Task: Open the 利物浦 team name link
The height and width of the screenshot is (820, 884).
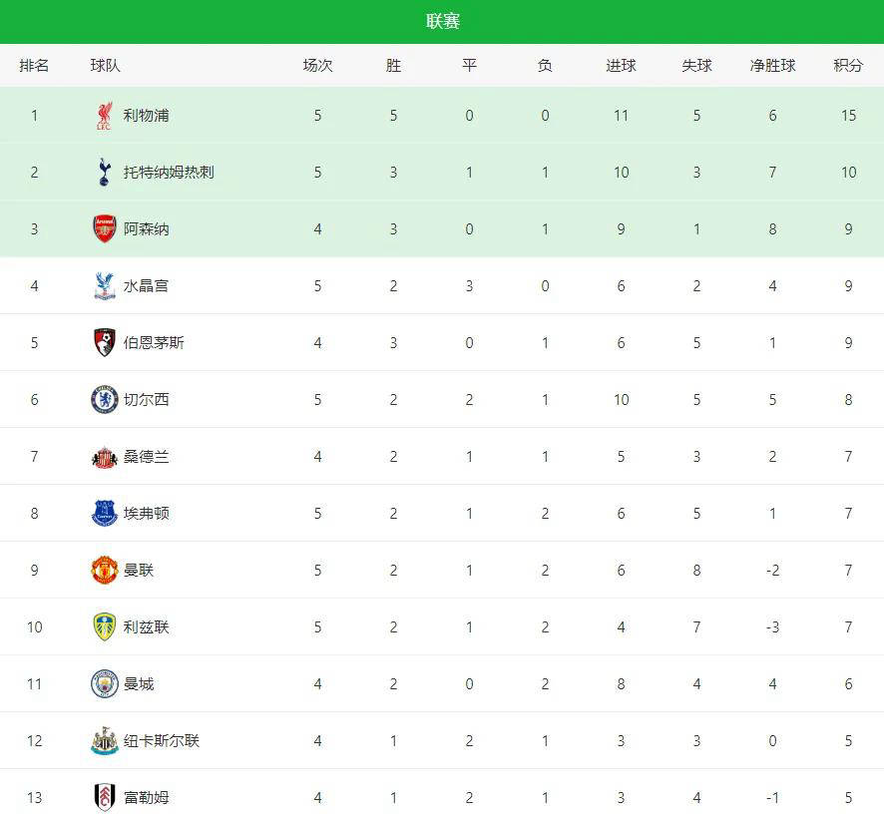Action: point(147,116)
